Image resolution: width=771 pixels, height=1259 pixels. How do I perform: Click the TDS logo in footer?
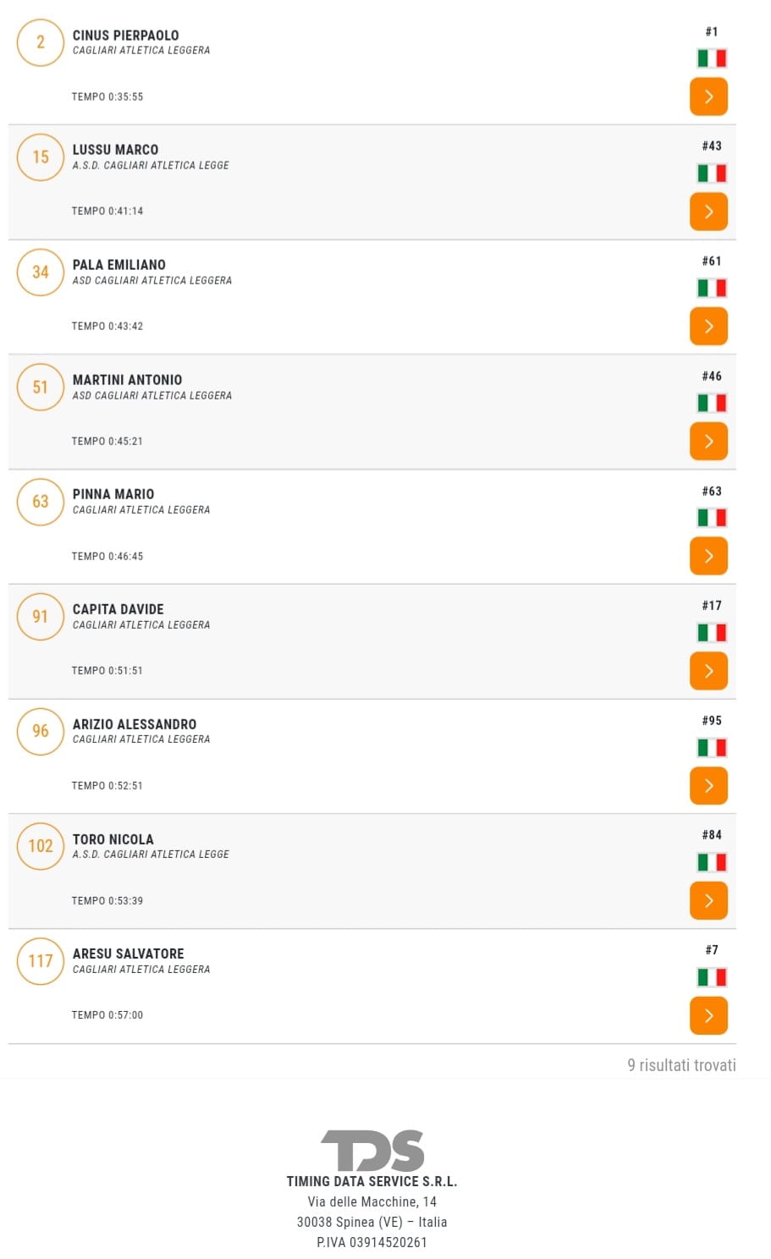(x=372, y=1150)
